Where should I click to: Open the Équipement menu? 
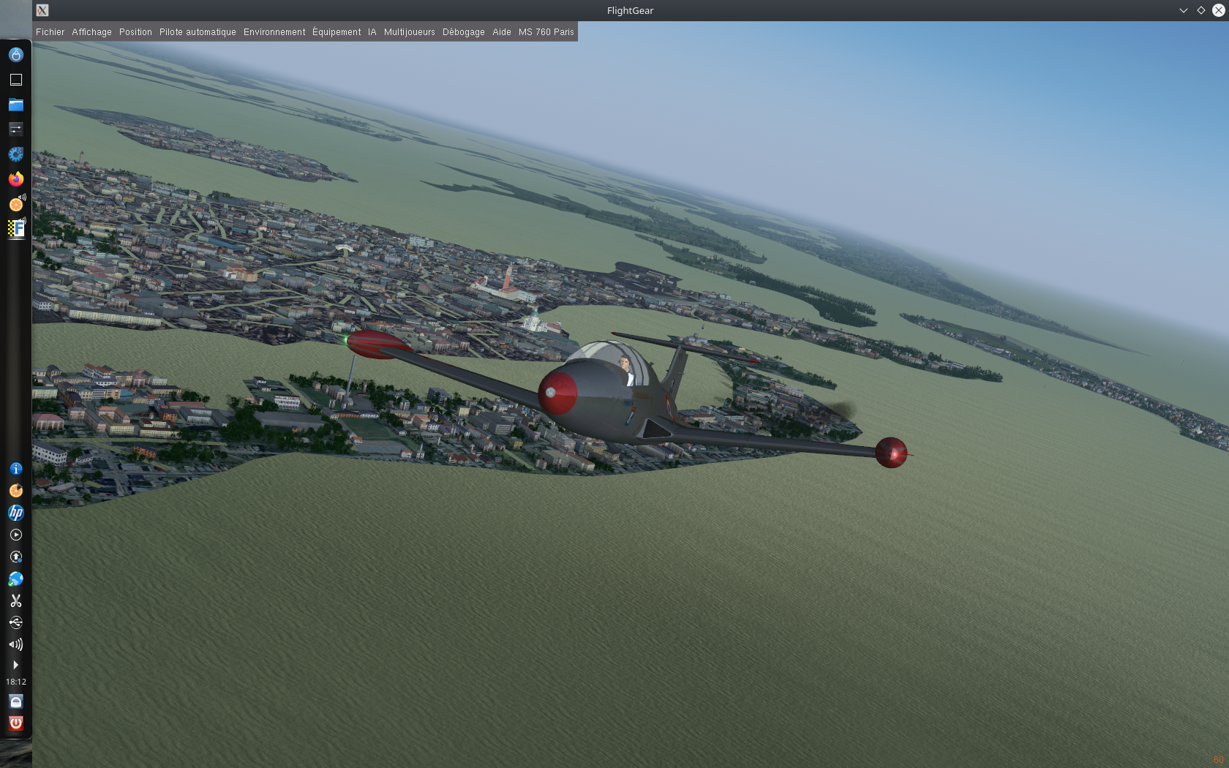pyautogui.click(x=337, y=32)
